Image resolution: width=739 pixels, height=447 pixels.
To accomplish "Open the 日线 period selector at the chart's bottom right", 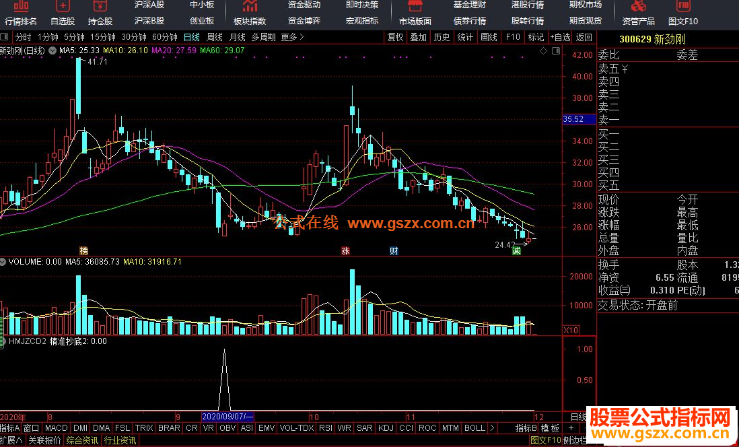I will (x=578, y=417).
